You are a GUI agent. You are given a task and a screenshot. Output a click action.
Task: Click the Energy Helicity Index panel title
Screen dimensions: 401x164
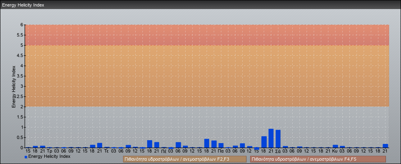pos(23,5)
